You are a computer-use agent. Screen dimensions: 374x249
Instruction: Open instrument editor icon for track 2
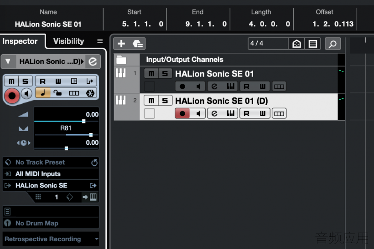[x=230, y=113]
